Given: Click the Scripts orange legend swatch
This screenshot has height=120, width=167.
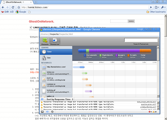Looking at the screenshot, I should click(129, 55).
